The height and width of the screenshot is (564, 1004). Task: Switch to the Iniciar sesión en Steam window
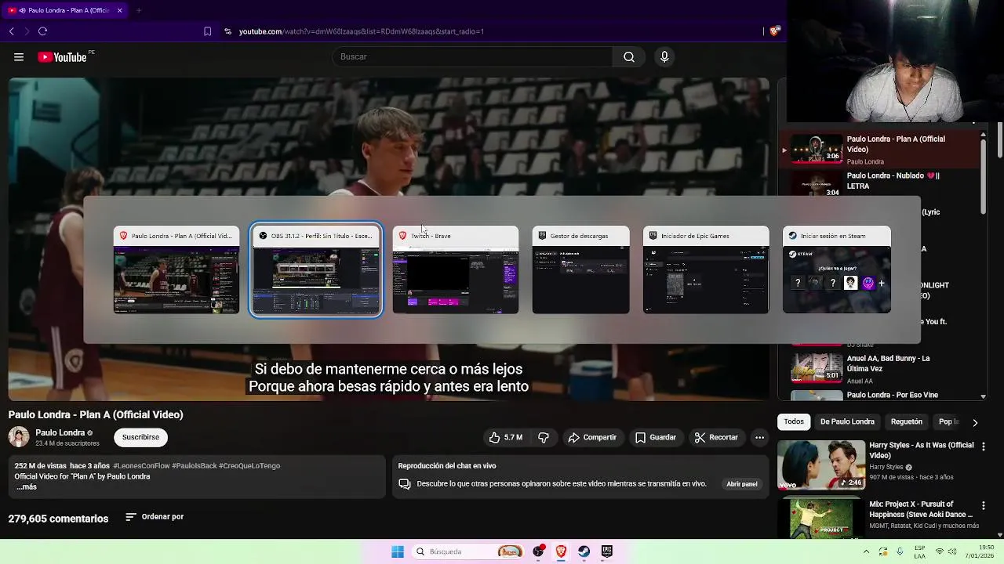(x=837, y=269)
